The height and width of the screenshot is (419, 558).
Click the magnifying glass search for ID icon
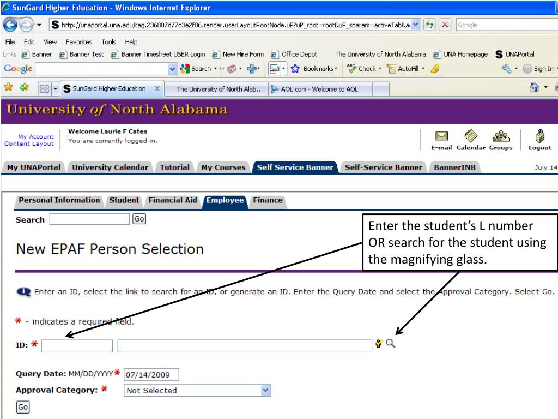390,344
